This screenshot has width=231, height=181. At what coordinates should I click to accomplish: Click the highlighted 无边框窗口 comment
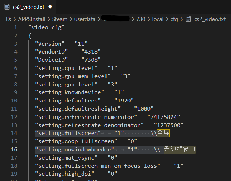(x=180, y=149)
